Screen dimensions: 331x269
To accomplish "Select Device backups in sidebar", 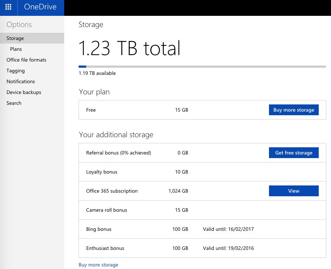I will tap(24, 92).
